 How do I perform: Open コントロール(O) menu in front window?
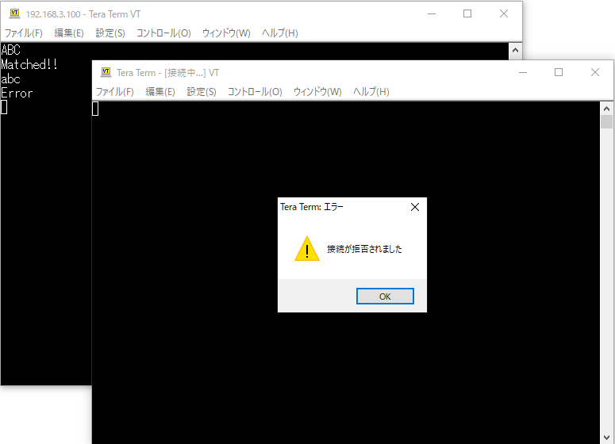[x=255, y=92]
